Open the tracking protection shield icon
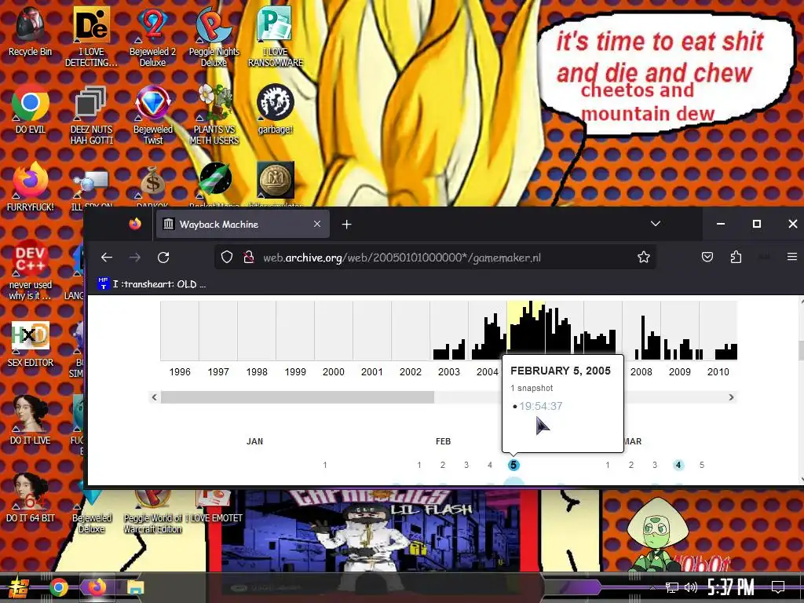The height and width of the screenshot is (603, 804). 227,258
